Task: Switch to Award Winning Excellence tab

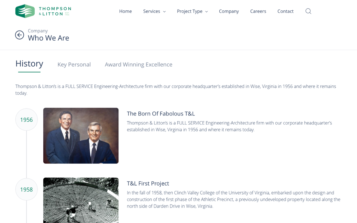Action: (x=138, y=65)
